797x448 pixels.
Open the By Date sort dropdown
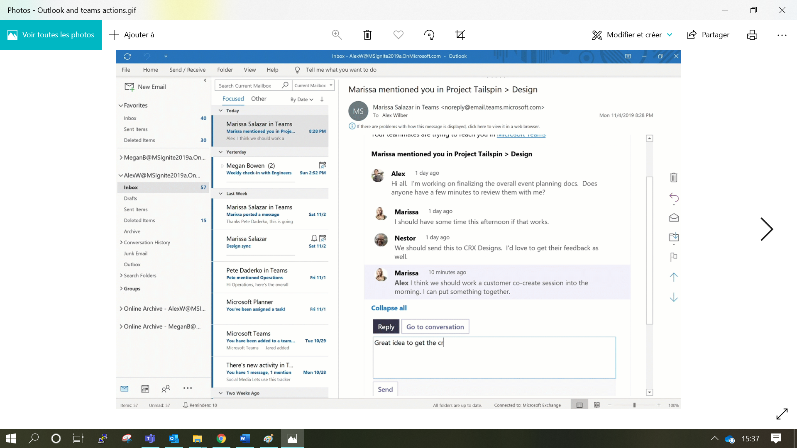302,100
